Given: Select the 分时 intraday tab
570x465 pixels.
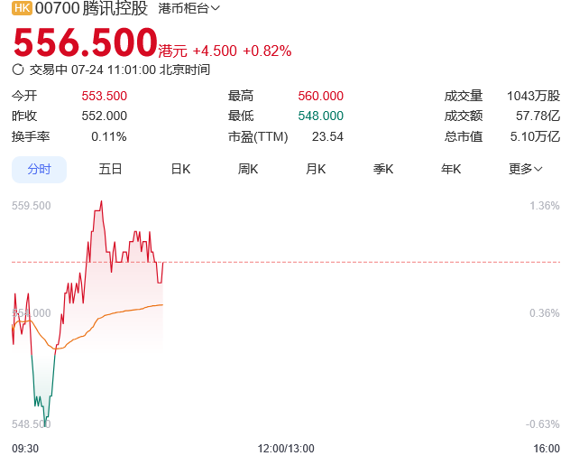Looking at the screenshot, I should pyautogui.click(x=39, y=169).
